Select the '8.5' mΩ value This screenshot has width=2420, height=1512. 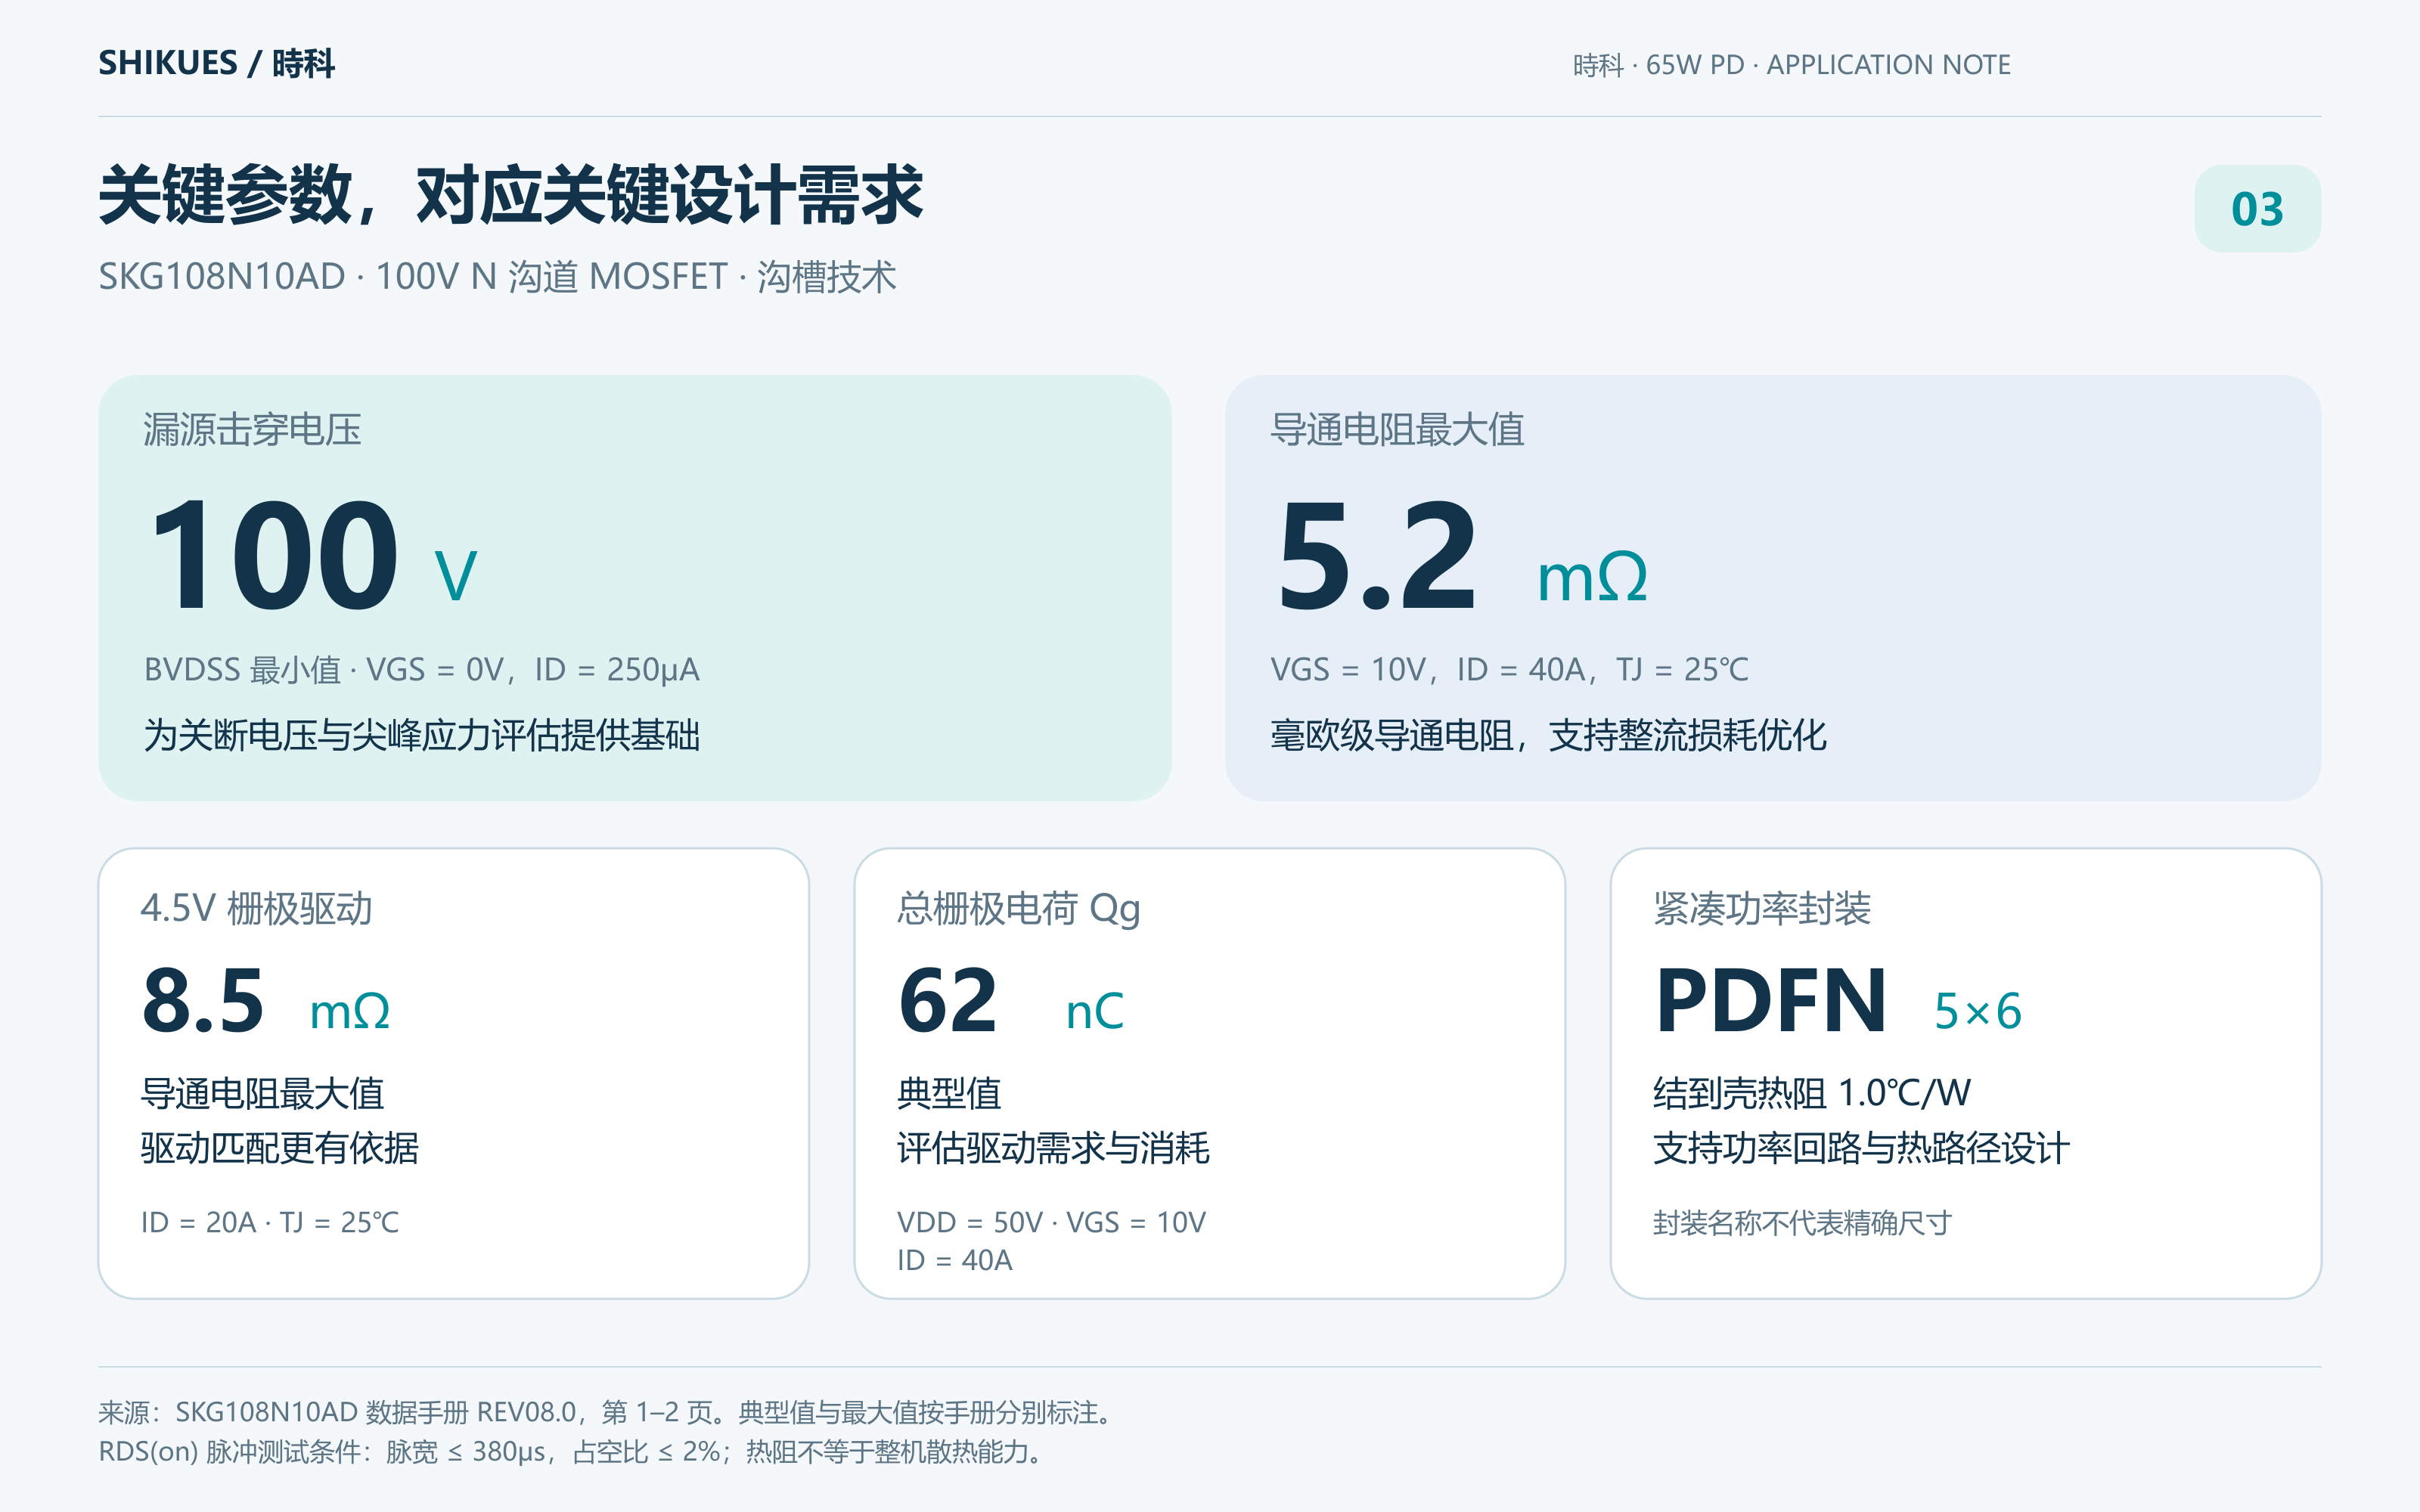[203, 1000]
